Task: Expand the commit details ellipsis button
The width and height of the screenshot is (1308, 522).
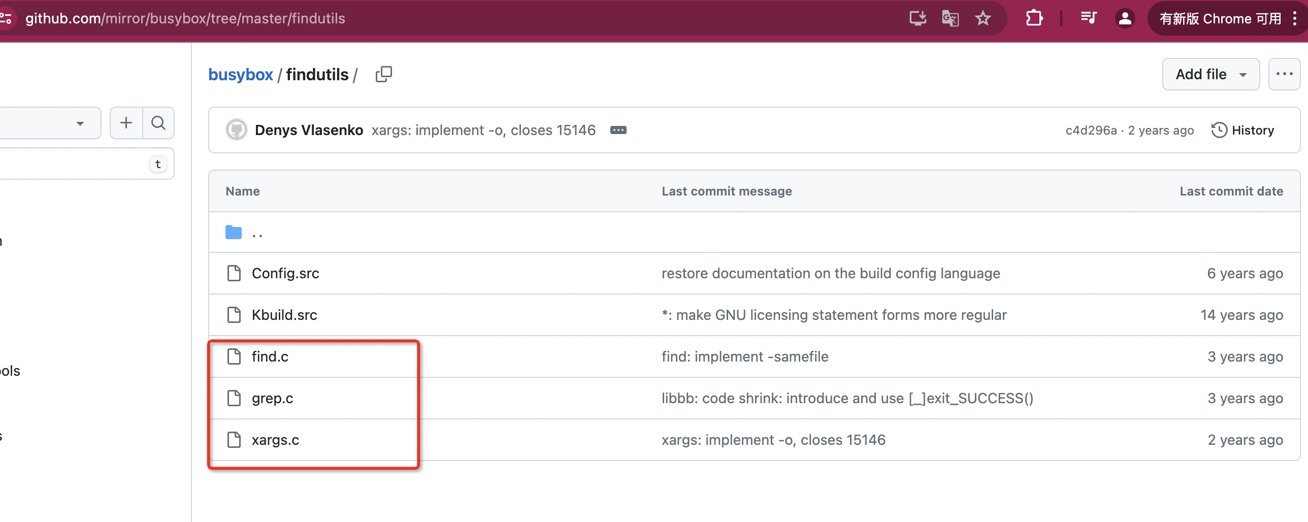Action: click(618, 130)
